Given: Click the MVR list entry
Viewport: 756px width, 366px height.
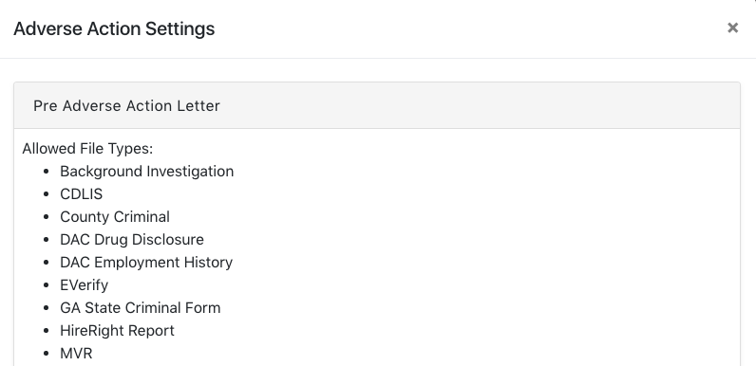Looking at the screenshot, I should pos(76,353).
